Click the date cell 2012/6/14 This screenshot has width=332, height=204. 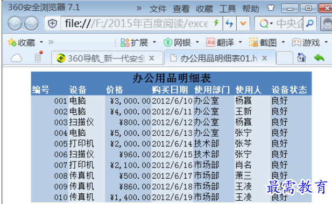[172, 144]
